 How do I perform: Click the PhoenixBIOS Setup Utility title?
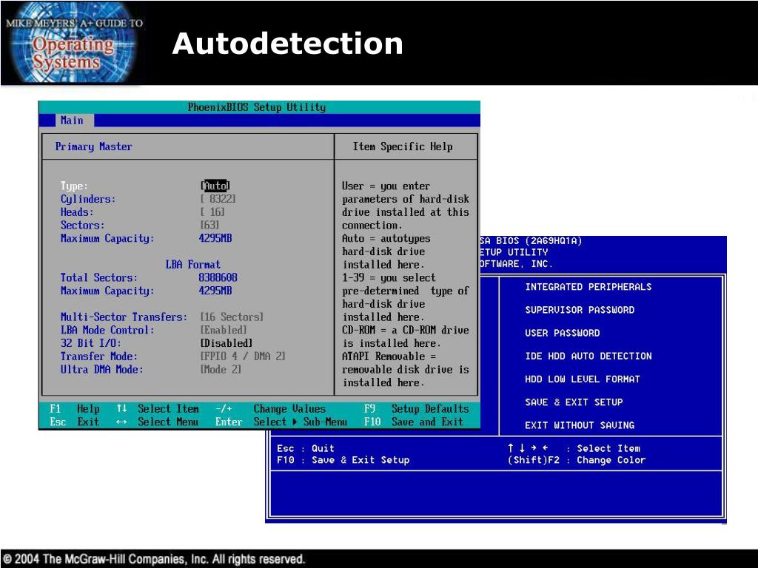click(x=257, y=106)
